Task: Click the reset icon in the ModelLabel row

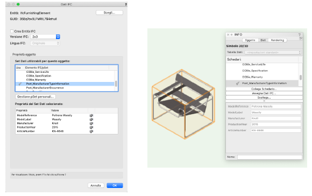Action: [91, 119]
